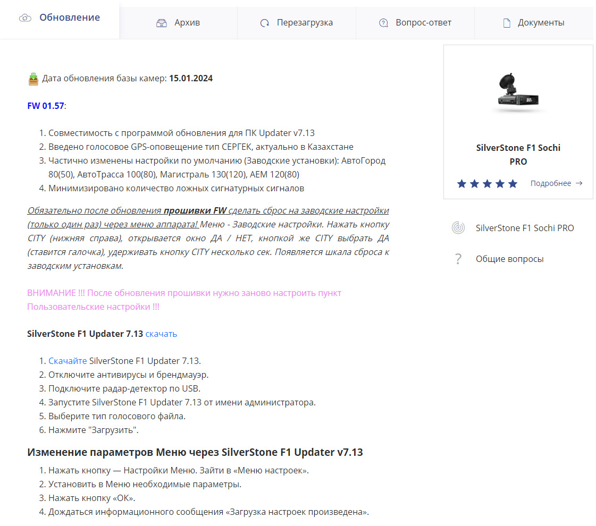596x526 pixels.
Task: Click the second rating star
Action: point(474,184)
